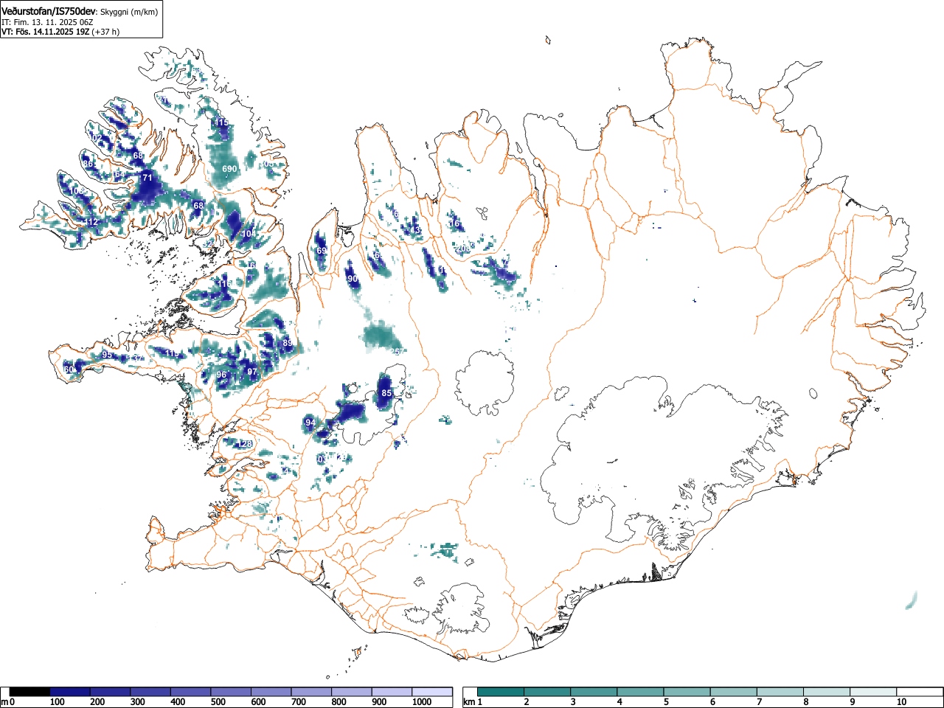944x708 pixels.
Task: Click the Skyggni (m/km) parameter label
Action: coord(129,12)
